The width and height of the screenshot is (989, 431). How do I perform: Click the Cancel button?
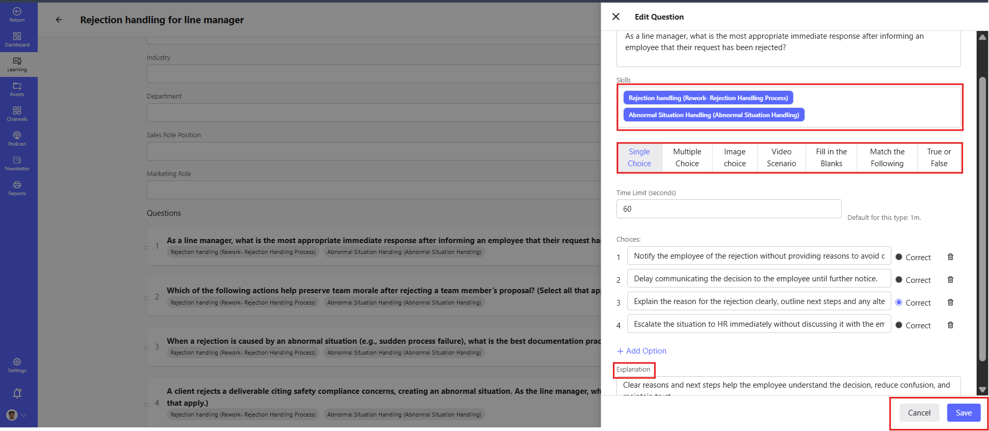click(919, 413)
